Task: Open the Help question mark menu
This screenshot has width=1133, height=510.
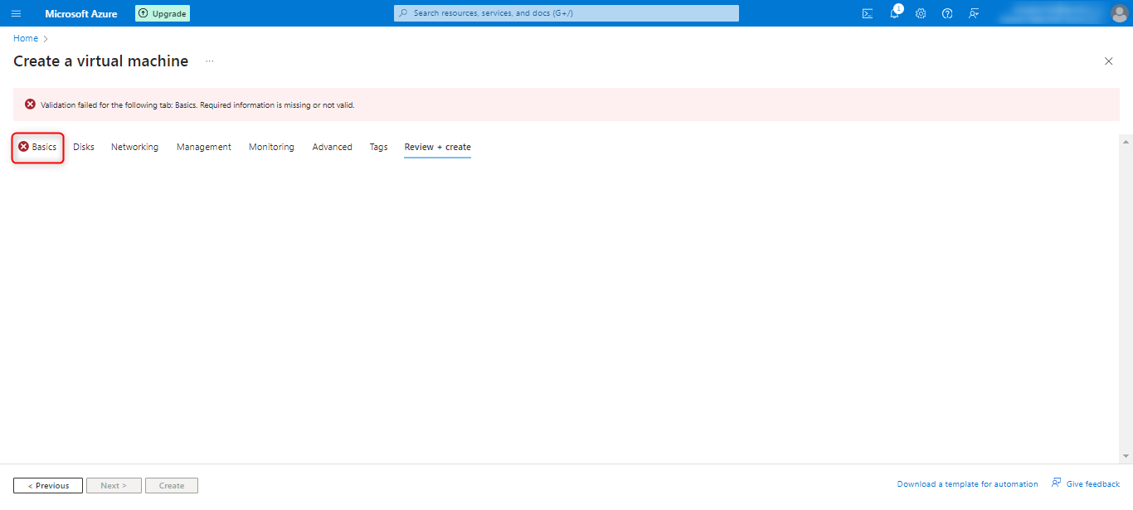Action: click(947, 13)
